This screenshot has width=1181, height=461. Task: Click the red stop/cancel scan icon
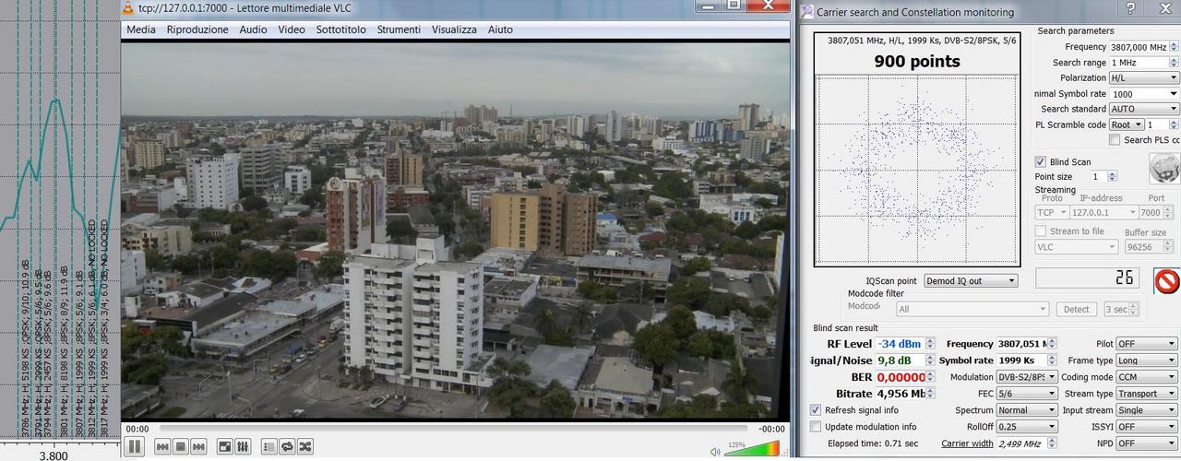1167,280
